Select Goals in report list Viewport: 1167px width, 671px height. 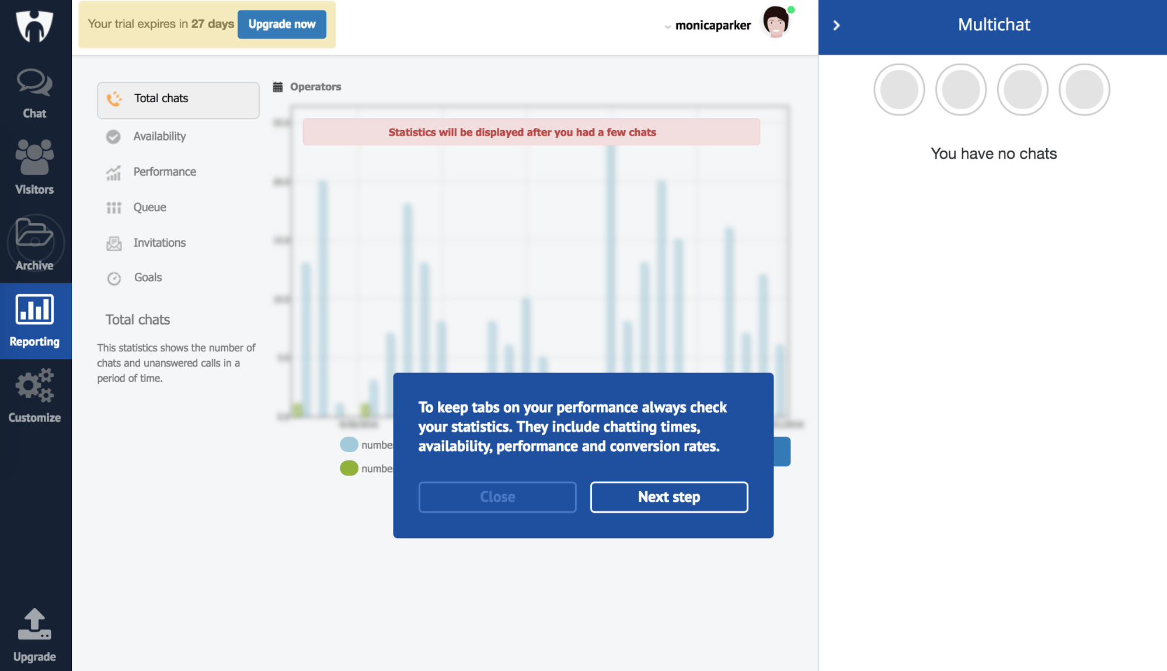148,278
